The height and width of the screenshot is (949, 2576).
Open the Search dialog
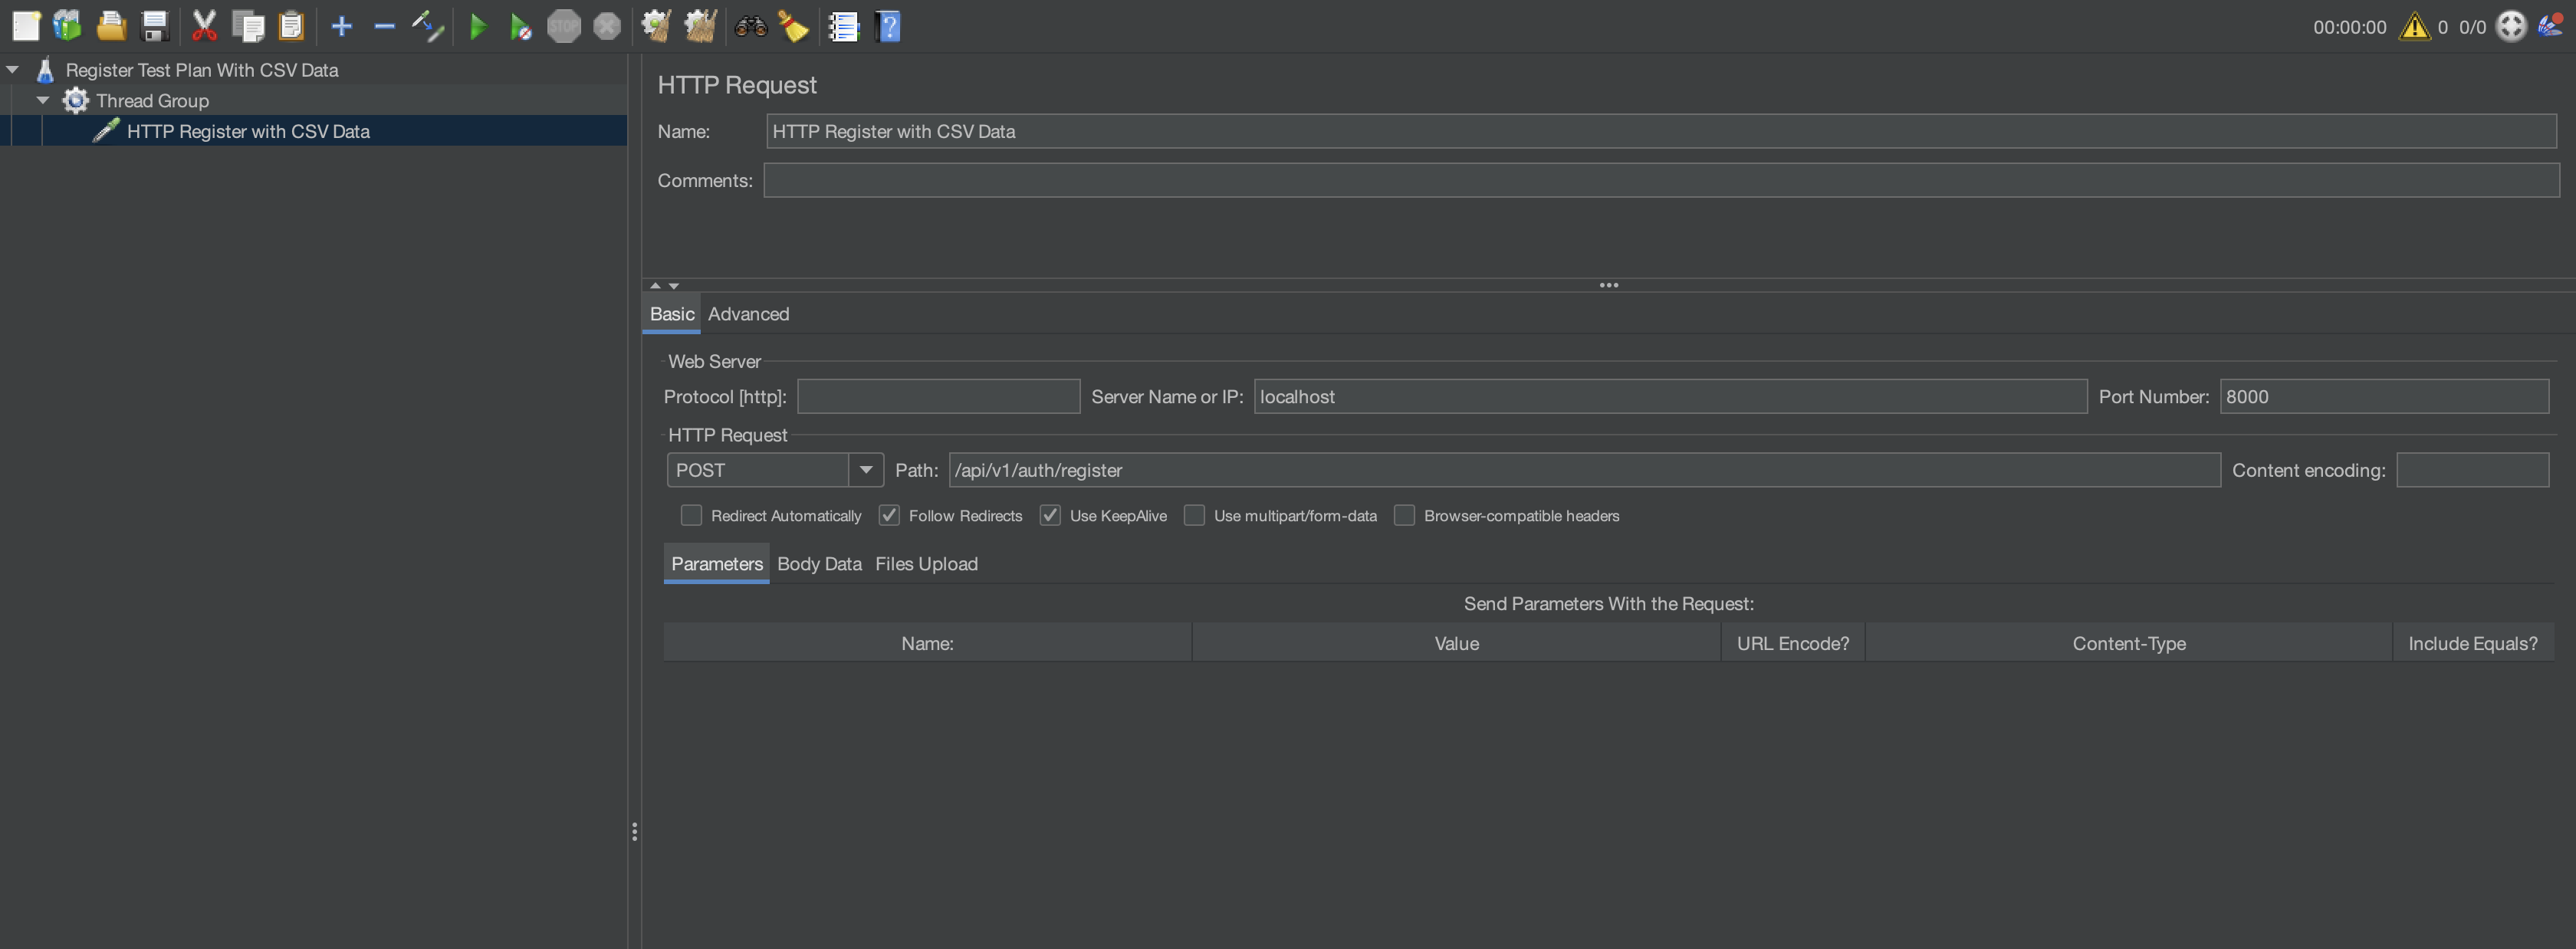pos(750,26)
